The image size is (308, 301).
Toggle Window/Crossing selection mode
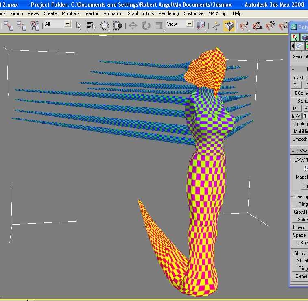118,26
